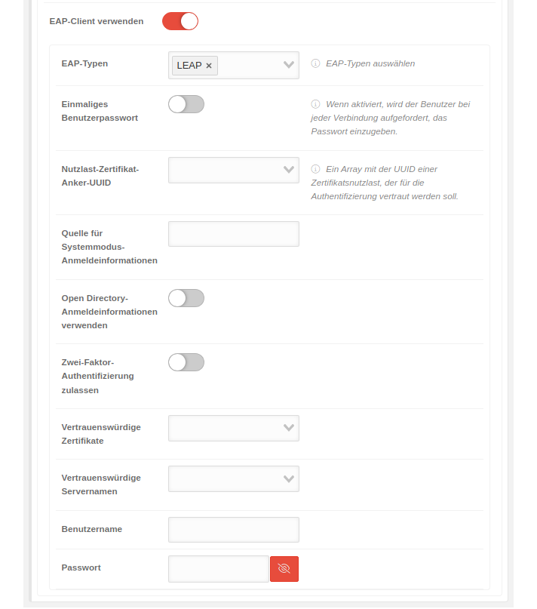
Task: Click the EAP-Client verwenden label text
Action: [96, 21]
